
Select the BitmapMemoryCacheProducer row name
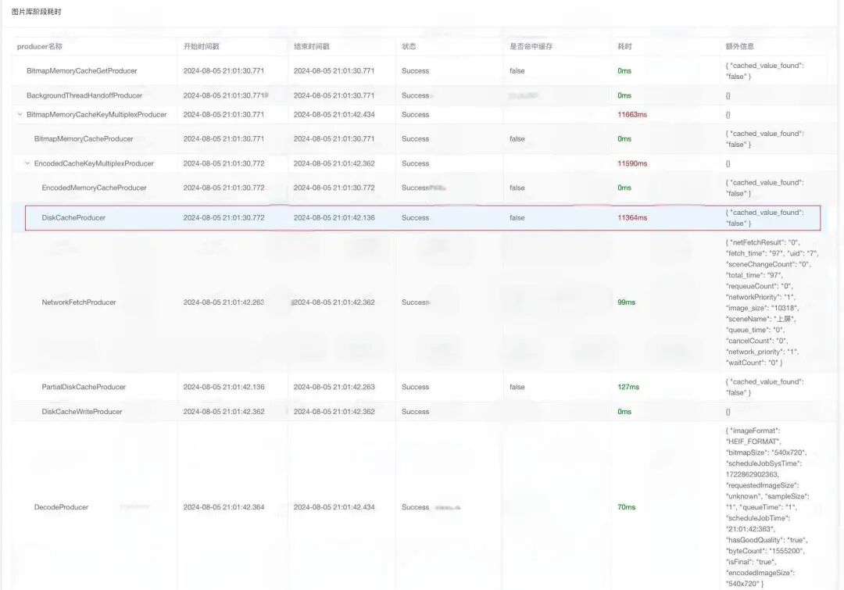click(x=84, y=139)
